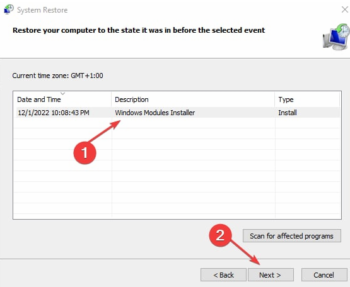Image resolution: width=350 pixels, height=287 pixels.
Task: Go to previous step with Back button
Action: point(223,275)
